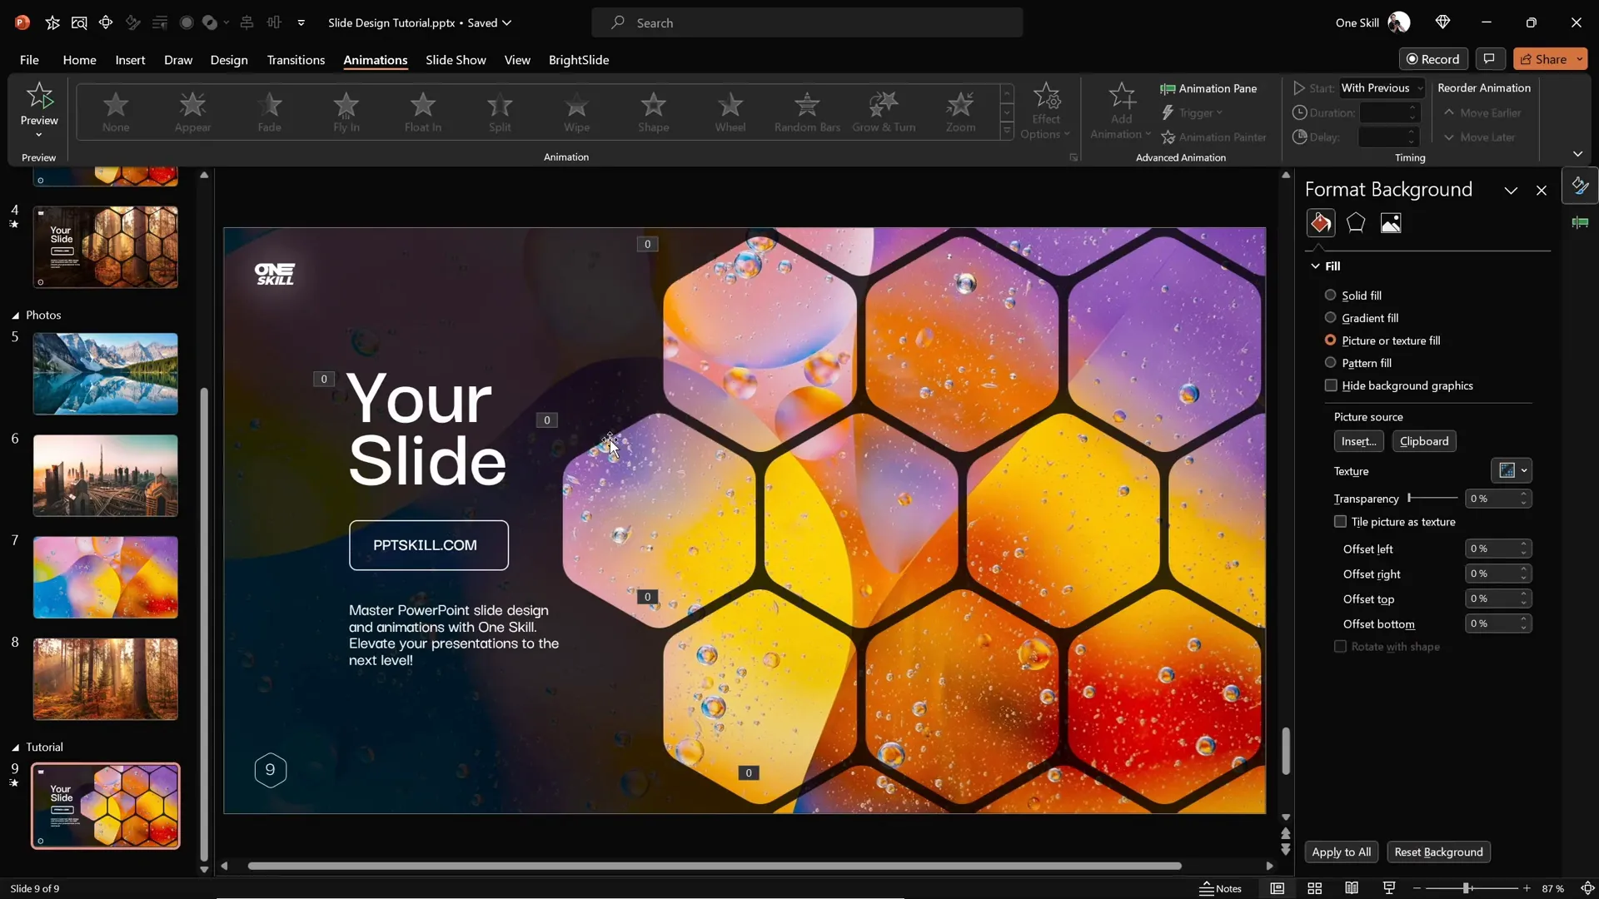Toggle Notes pane in status bar
Screen dimensions: 1599x899
(1221, 888)
